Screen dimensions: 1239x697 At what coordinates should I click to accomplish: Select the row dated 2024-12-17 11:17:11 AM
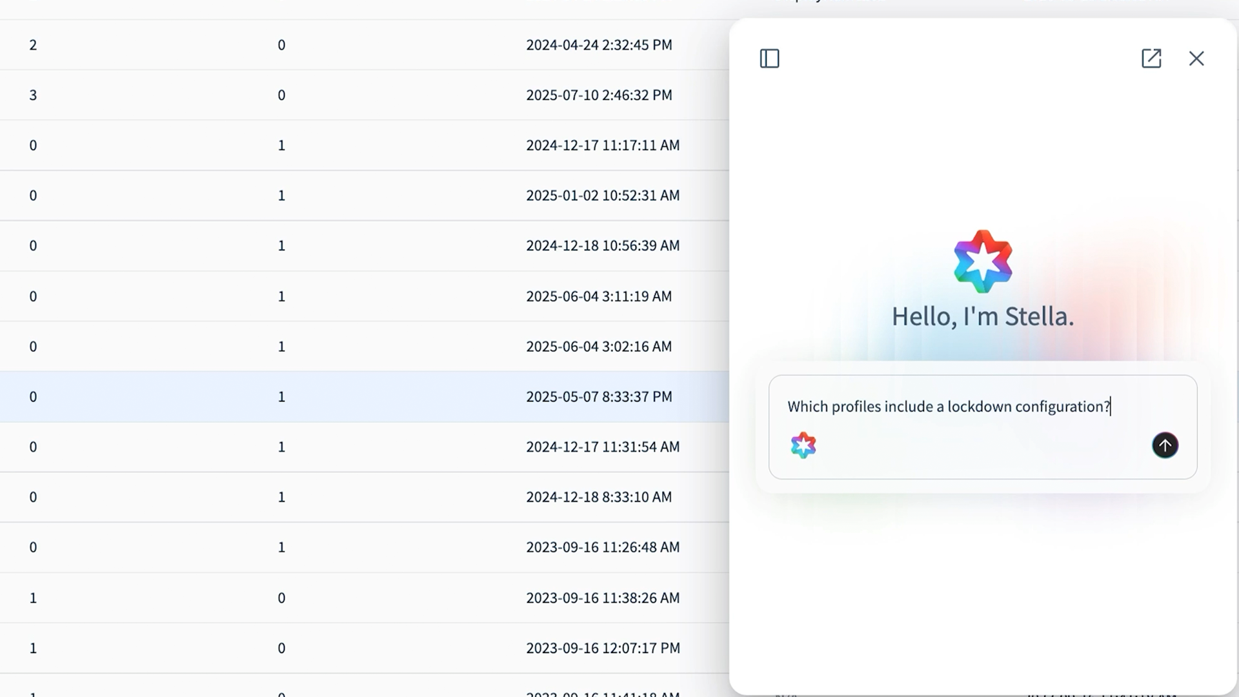(603, 146)
